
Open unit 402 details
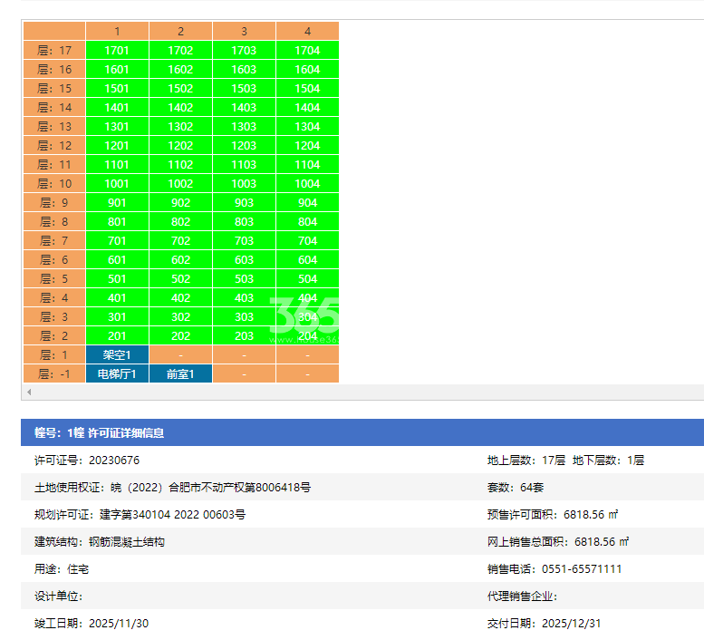180,297
